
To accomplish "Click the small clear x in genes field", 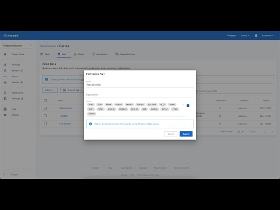I will pos(183,104).
